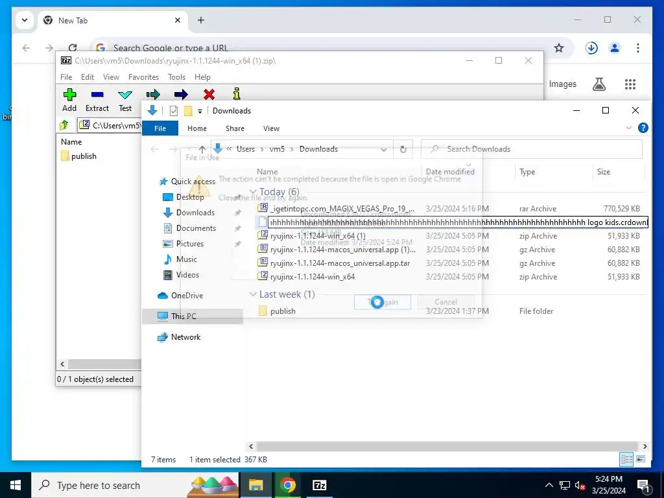Collapse the Today (6) group
Image resolution: width=664 pixels, height=498 pixels.
pos(253,192)
